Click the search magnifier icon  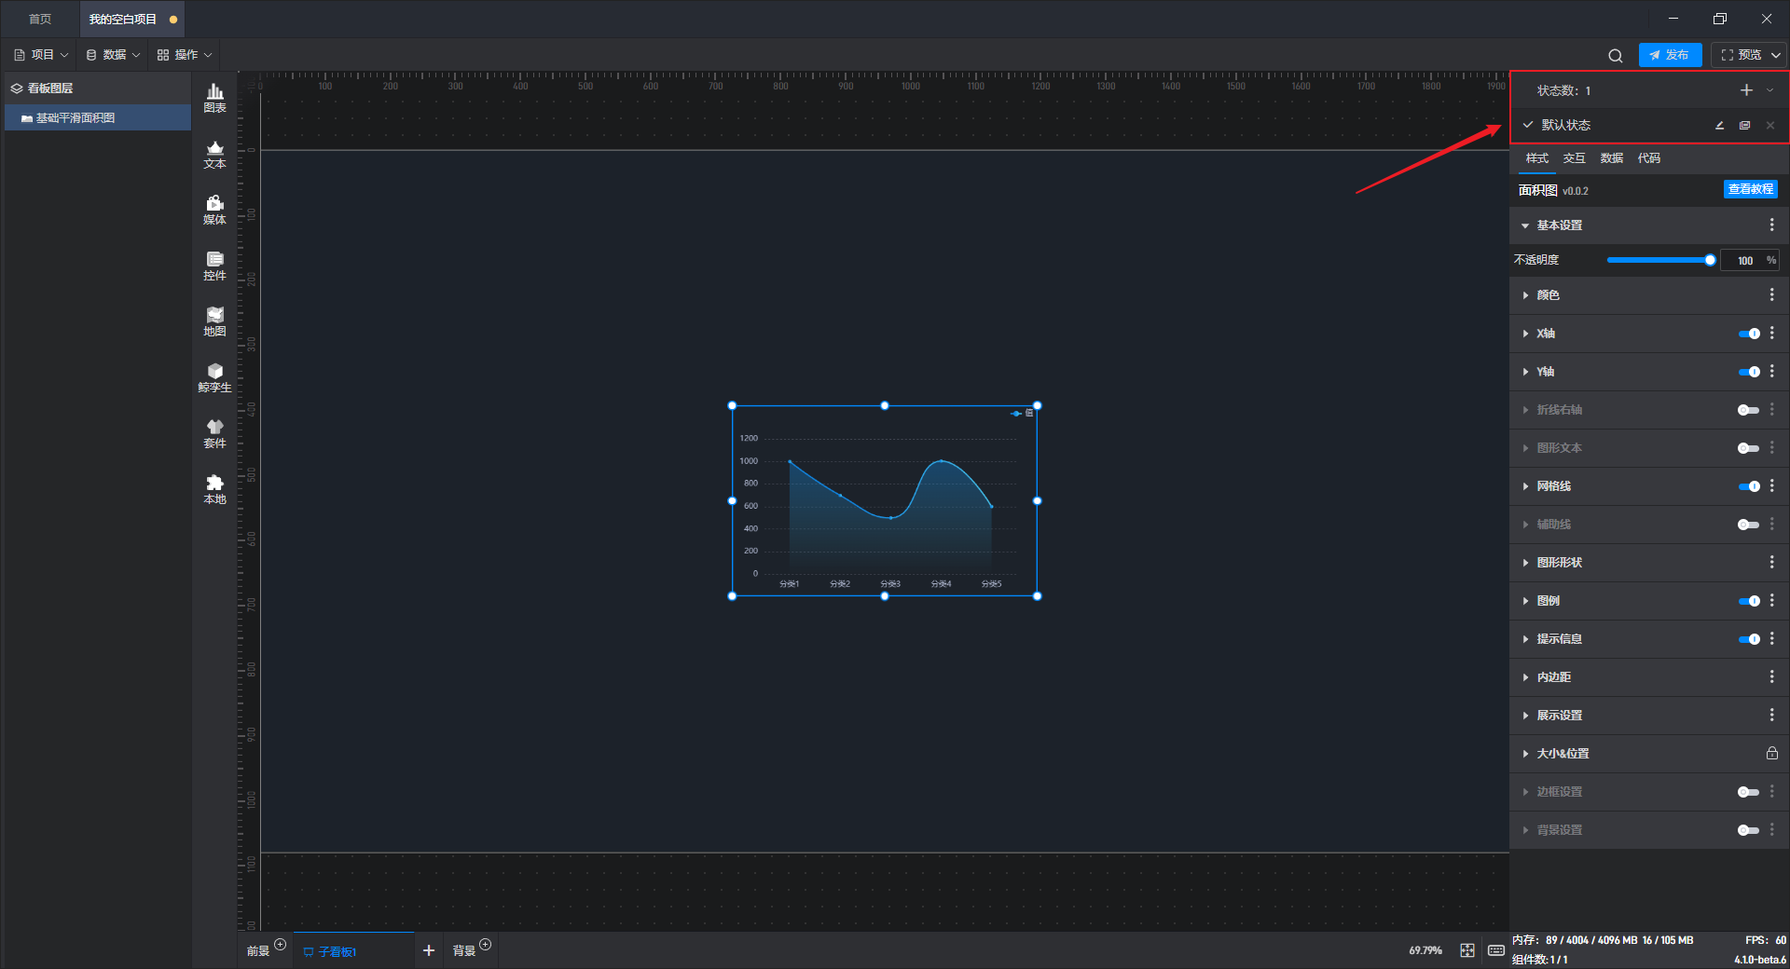click(1616, 56)
